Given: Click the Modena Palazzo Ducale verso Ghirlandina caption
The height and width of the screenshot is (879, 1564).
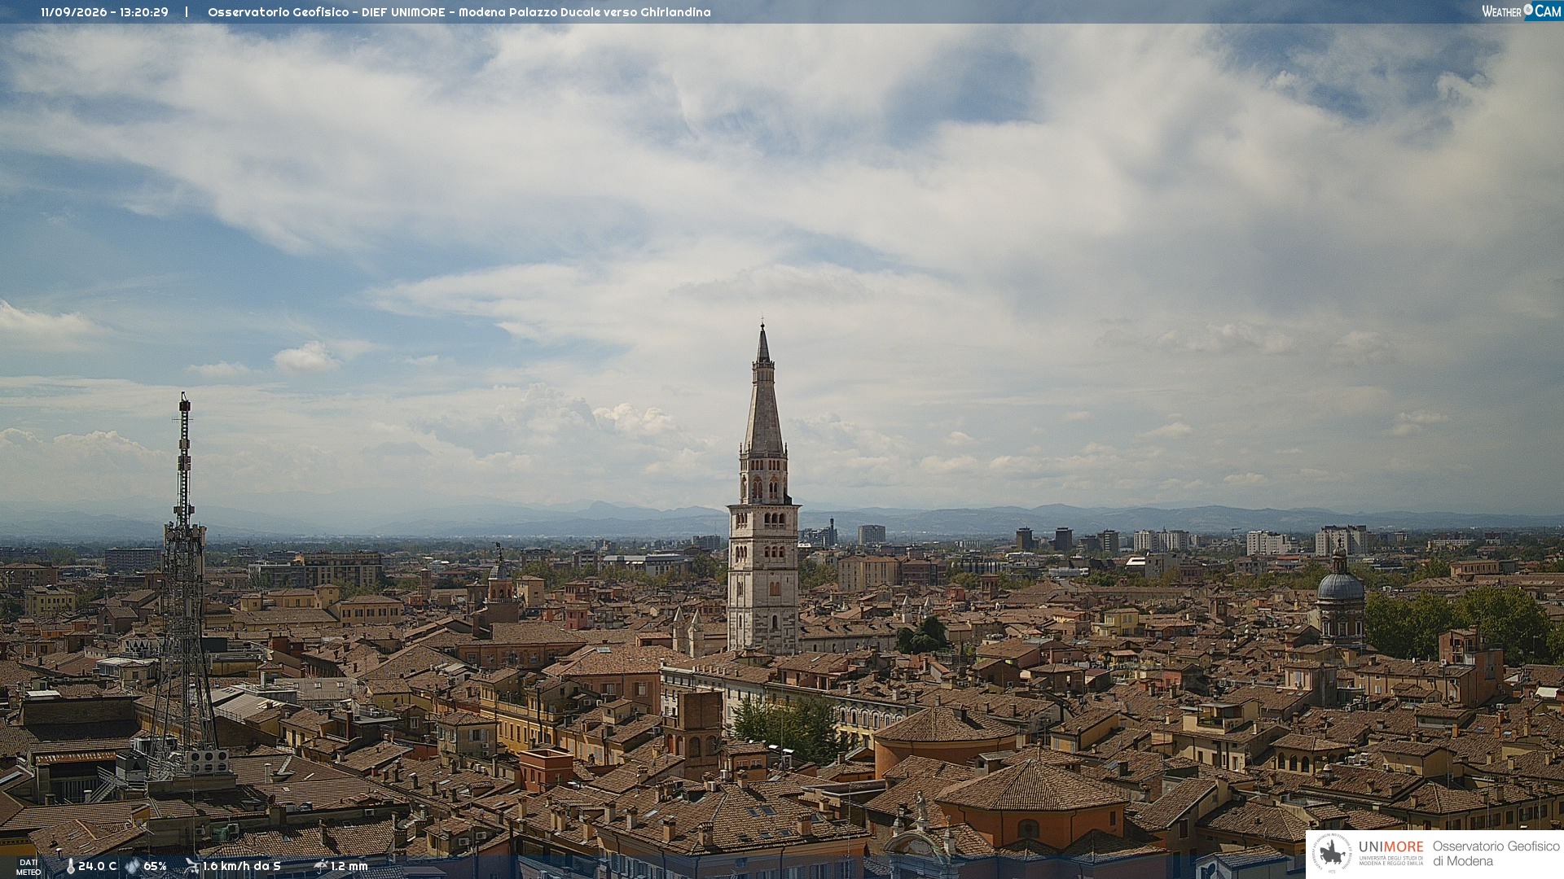Looking at the screenshot, I should coord(584,12).
